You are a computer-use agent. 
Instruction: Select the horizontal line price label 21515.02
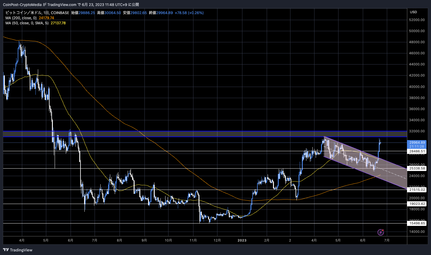point(417,190)
